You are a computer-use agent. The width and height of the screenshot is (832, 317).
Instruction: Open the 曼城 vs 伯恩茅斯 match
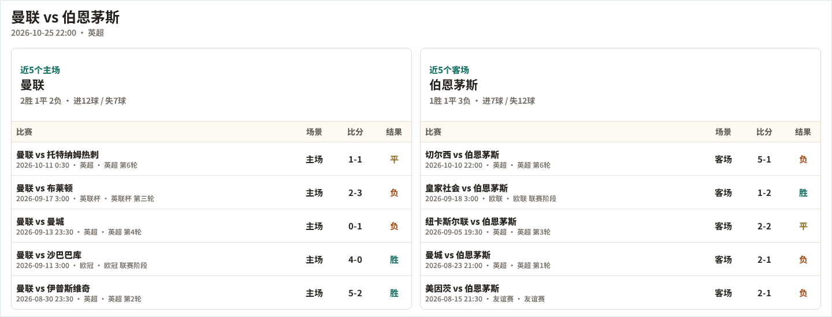(x=458, y=255)
